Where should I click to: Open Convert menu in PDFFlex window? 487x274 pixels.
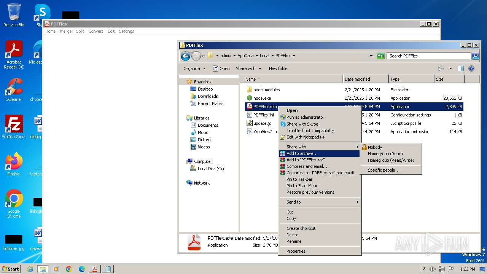click(95, 31)
